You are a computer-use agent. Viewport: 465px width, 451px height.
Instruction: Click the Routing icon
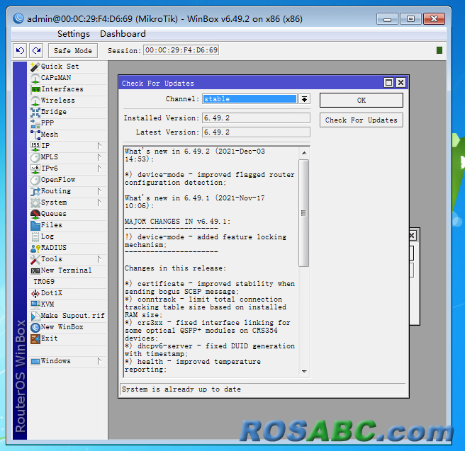(x=35, y=191)
